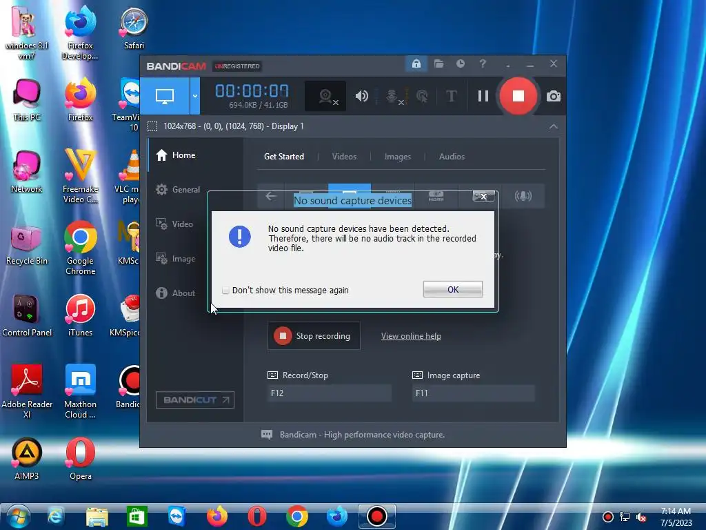Switch to the Get Started tab
Screen dimensions: 706x530
pyautogui.click(x=284, y=157)
